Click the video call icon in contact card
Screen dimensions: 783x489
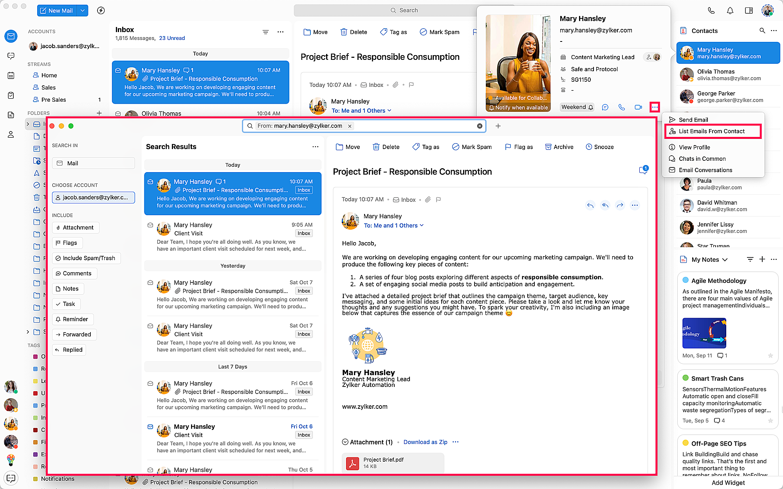point(638,107)
